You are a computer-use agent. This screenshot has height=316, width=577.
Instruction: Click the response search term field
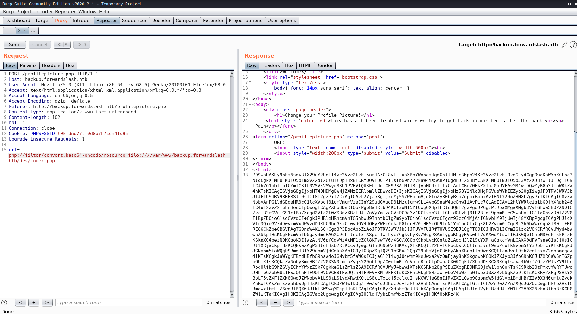coord(421,302)
